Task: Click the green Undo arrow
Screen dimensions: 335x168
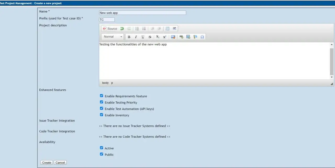Action: click(x=122, y=29)
